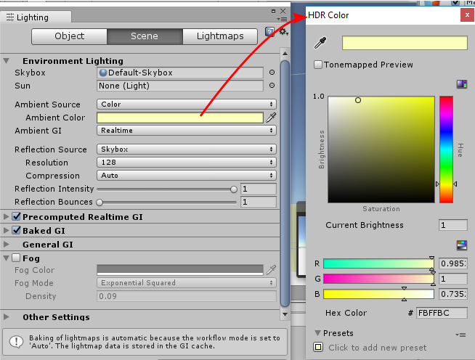Click the G value field
The width and height of the screenshot is (475, 360).
tap(453, 279)
